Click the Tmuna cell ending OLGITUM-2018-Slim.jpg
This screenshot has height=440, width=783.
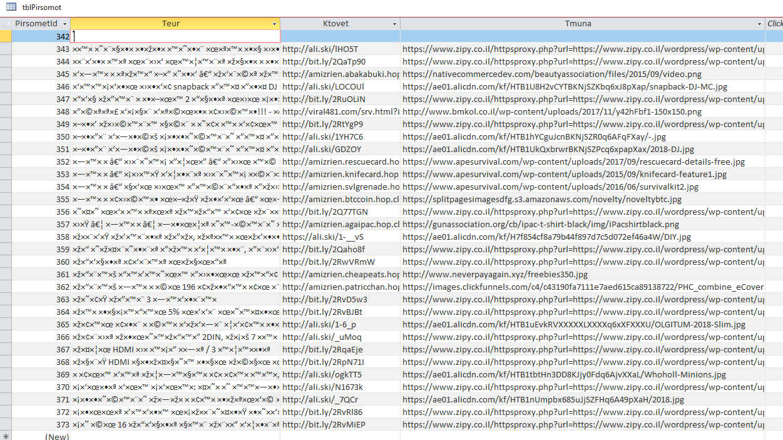583,324
